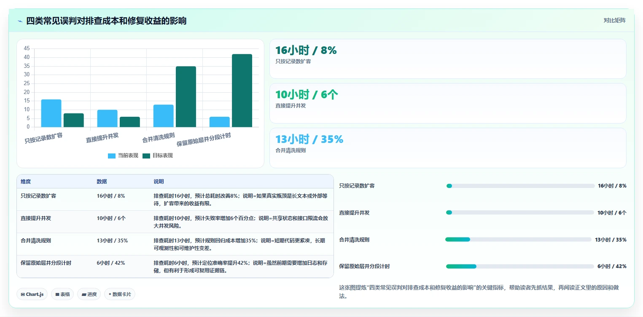Toggle the 当前表现 legend entry
Image resolution: width=643 pixels, height=317 pixels.
123,156
